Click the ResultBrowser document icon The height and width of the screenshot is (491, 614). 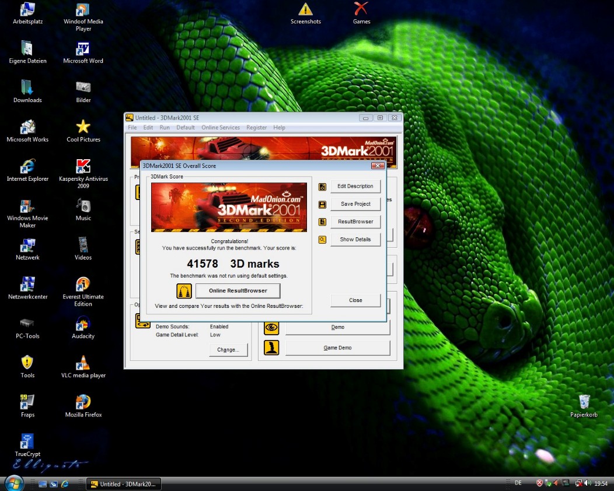[x=322, y=222]
